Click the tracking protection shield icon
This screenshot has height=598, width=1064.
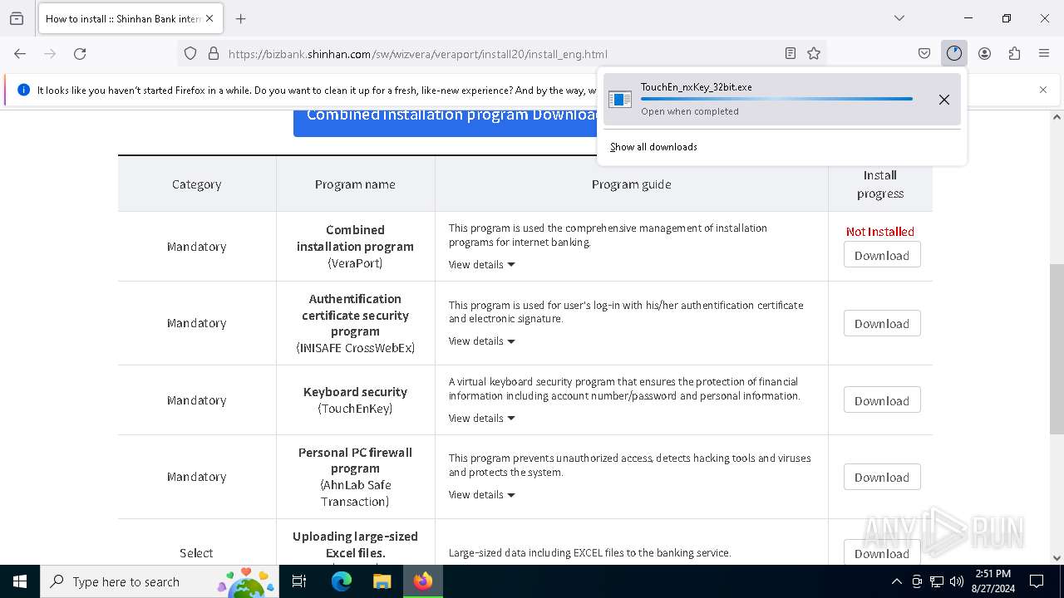click(x=190, y=53)
